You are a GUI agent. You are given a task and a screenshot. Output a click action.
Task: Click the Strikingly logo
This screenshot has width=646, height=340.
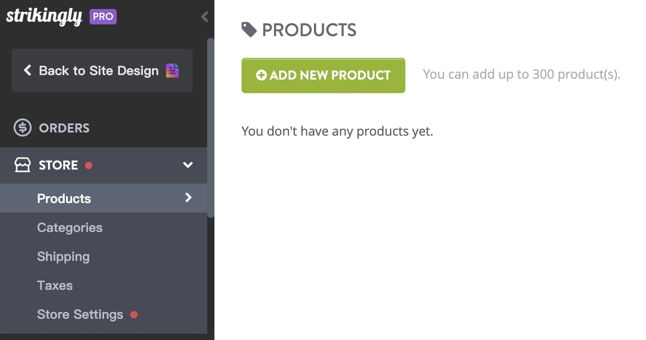point(44,17)
